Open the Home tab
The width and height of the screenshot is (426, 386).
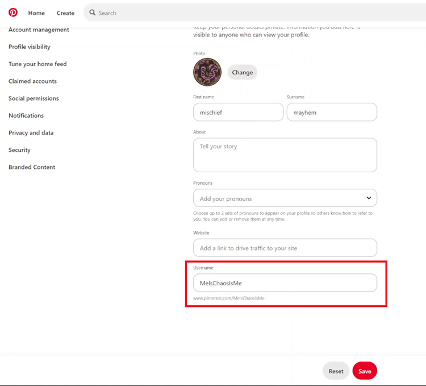(x=36, y=13)
